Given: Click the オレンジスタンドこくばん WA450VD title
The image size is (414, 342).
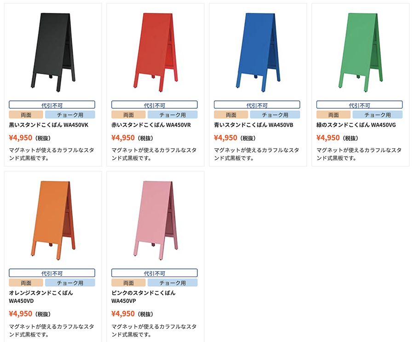Looking at the screenshot, I should pos(41,297).
